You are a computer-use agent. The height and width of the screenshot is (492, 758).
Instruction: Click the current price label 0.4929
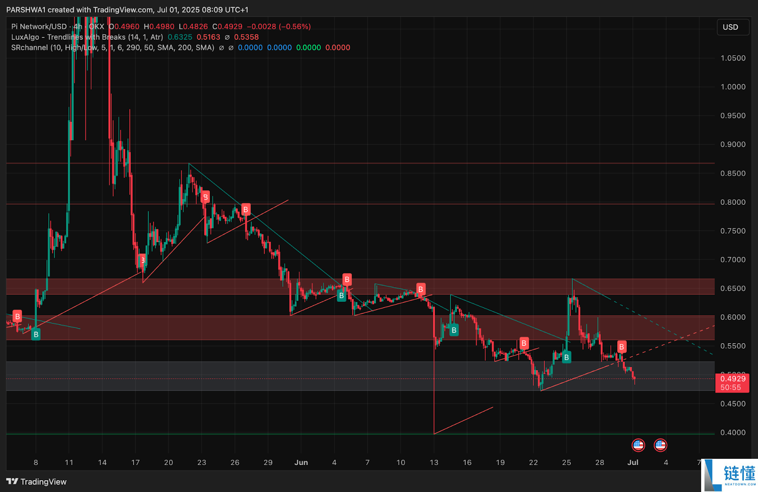(x=732, y=378)
